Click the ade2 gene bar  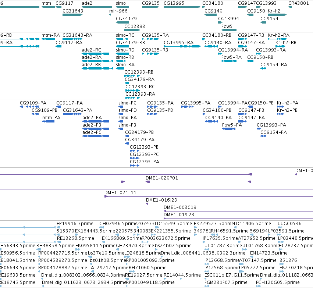[97, 7]
